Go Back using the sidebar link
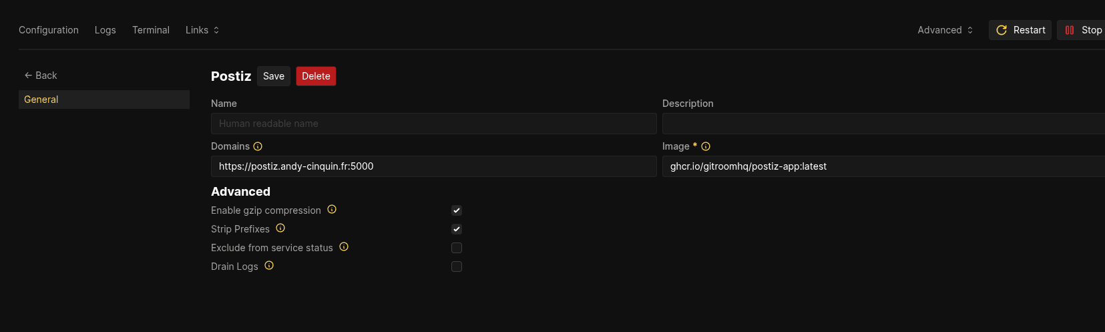 click(x=41, y=75)
